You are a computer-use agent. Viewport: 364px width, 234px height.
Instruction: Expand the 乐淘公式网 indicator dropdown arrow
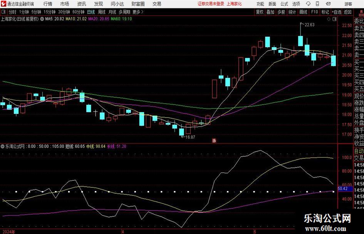coord(3,146)
